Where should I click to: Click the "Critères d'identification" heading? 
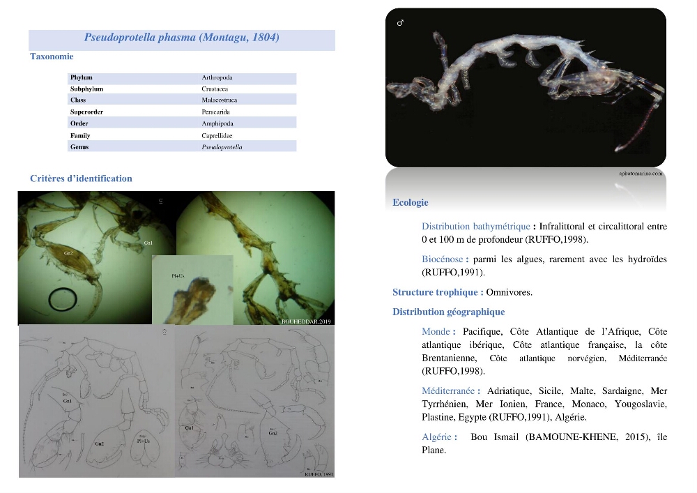(x=81, y=179)
